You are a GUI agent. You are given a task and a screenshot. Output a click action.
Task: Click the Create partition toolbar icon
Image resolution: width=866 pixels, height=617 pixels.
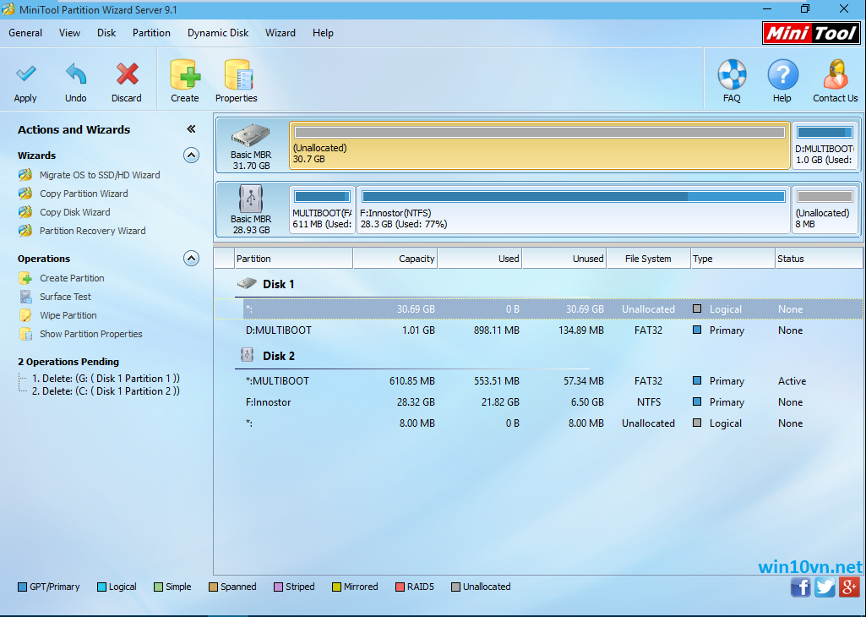tap(185, 74)
